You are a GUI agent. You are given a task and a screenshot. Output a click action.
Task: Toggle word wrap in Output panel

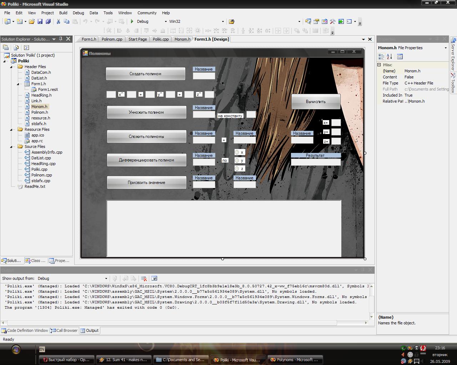click(154, 278)
